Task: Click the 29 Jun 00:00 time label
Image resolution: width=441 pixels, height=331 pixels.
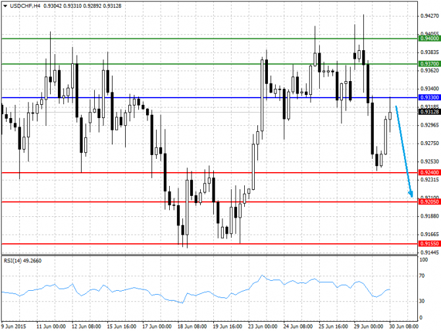Action: (x=369, y=326)
